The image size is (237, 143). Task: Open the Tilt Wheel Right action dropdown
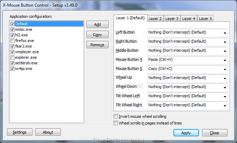click(x=187, y=106)
